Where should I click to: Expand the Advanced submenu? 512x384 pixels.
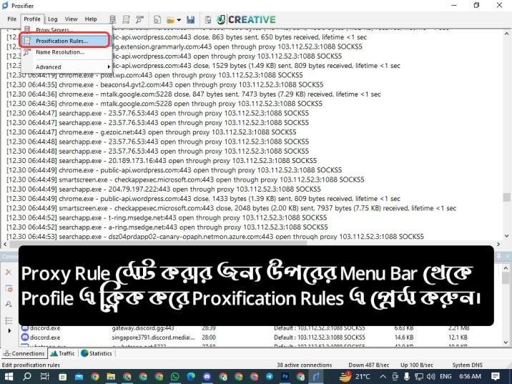(65, 67)
